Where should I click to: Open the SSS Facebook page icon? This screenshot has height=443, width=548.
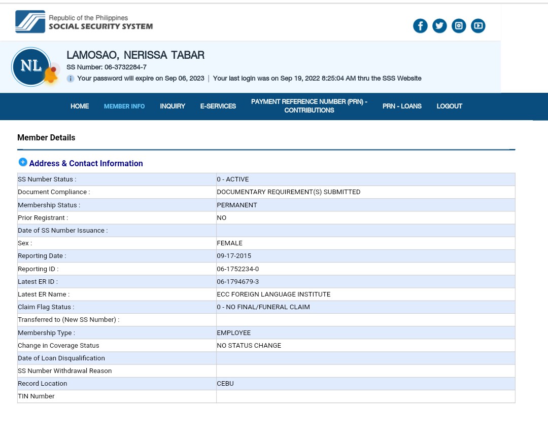point(420,26)
